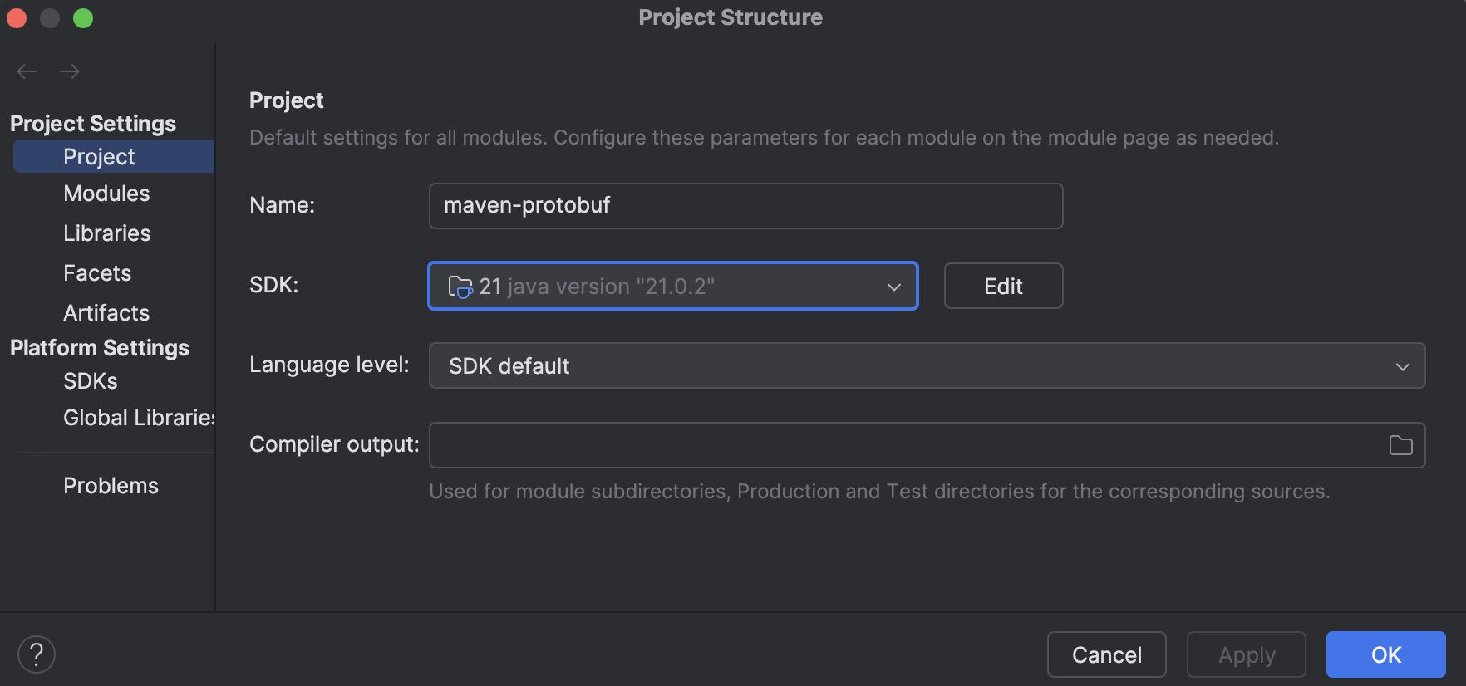
Task: View the Problems section
Action: point(111,485)
